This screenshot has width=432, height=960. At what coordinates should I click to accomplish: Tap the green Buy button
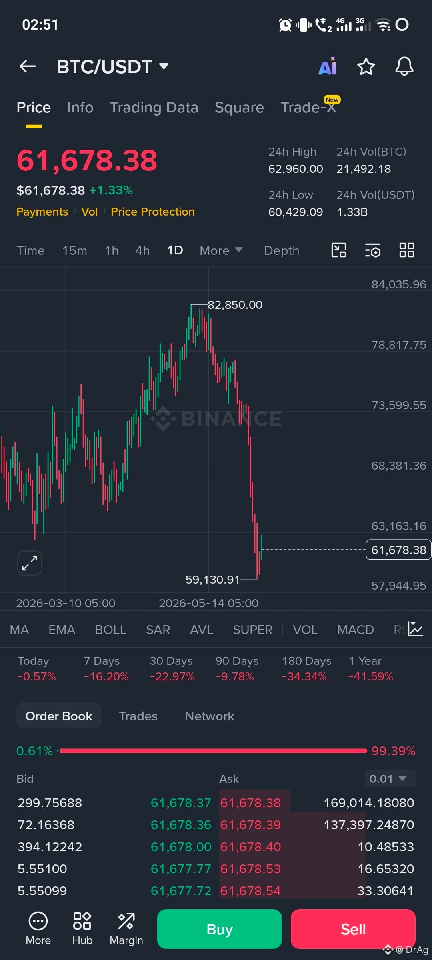click(x=220, y=929)
